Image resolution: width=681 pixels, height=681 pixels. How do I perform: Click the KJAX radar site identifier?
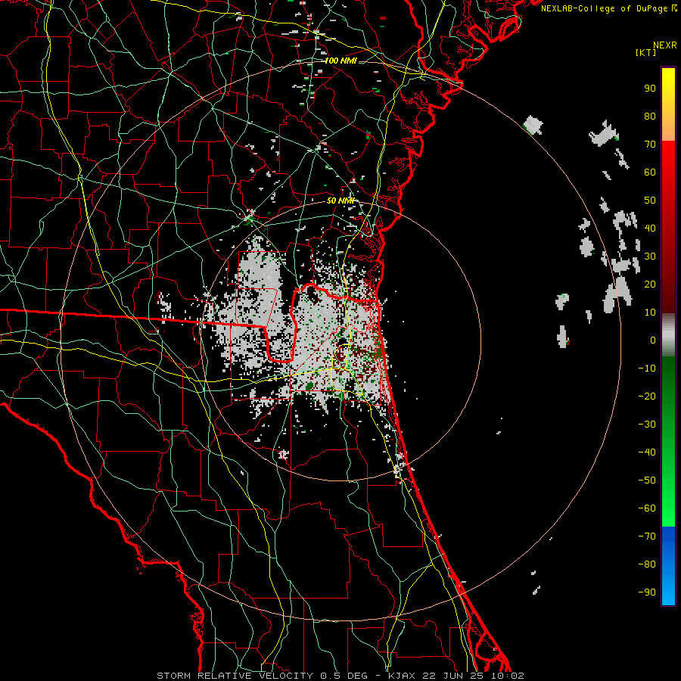(402, 676)
